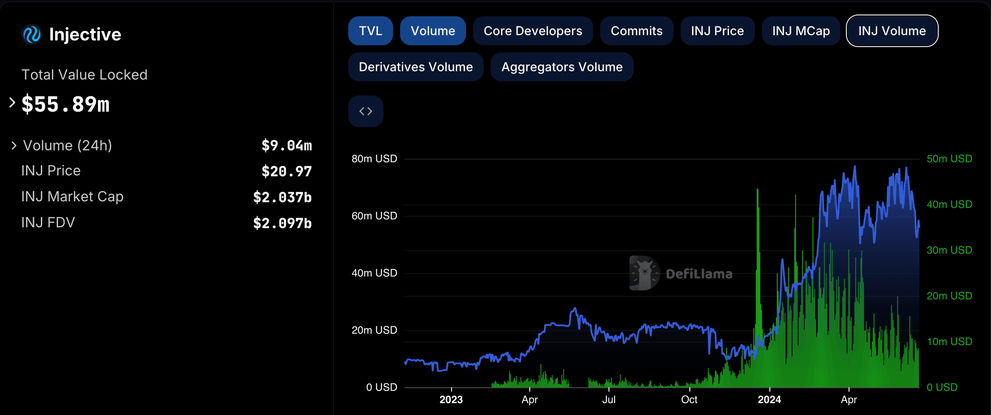Click the INJ FDV label
The image size is (991, 415).
(x=48, y=222)
